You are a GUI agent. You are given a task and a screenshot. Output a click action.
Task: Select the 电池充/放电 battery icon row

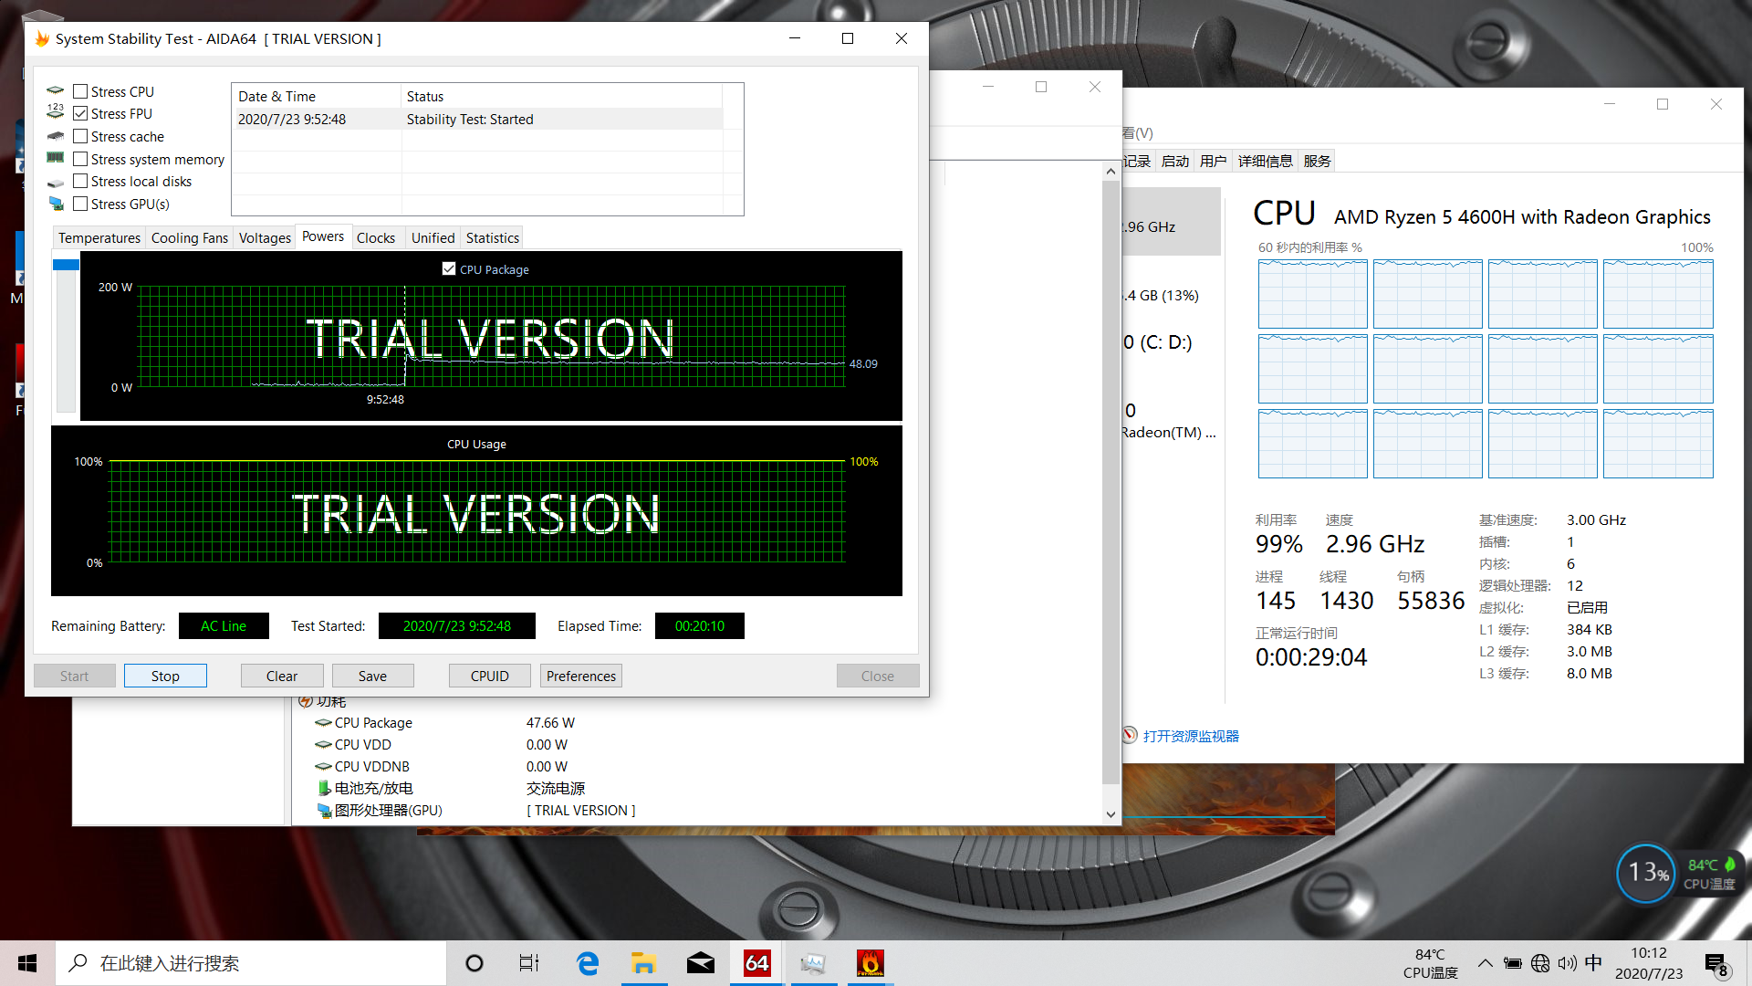pos(323,788)
